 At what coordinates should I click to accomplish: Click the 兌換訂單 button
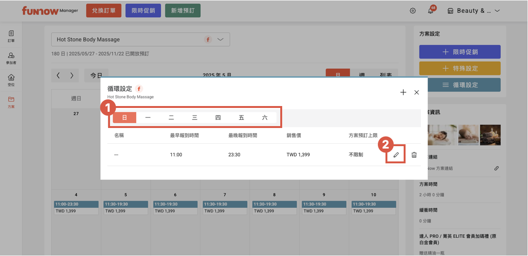tap(104, 11)
